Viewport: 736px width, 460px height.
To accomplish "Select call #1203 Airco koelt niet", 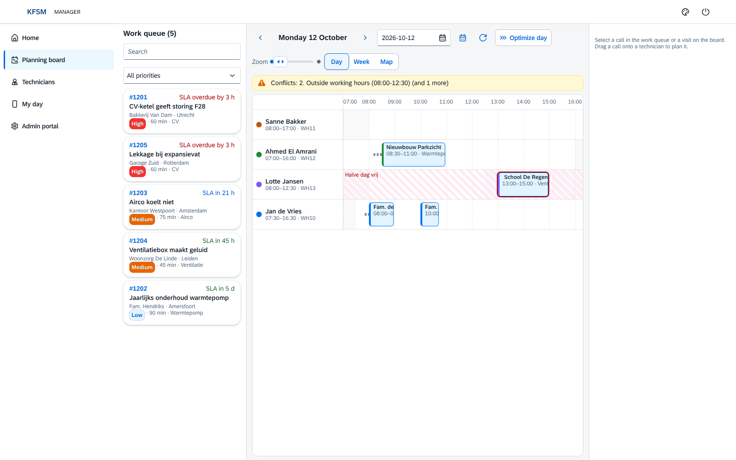I will [x=182, y=207].
